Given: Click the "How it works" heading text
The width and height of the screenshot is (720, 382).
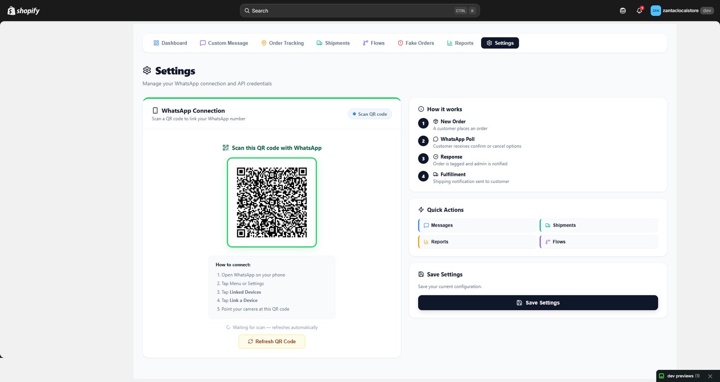Looking at the screenshot, I should tap(445, 109).
